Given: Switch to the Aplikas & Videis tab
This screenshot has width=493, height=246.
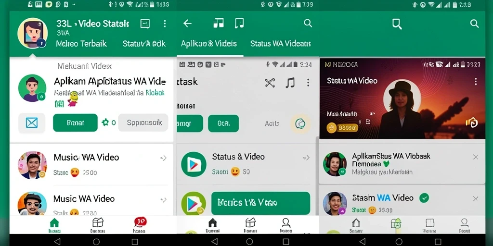Looking at the screenshot, I should [209, 44].
